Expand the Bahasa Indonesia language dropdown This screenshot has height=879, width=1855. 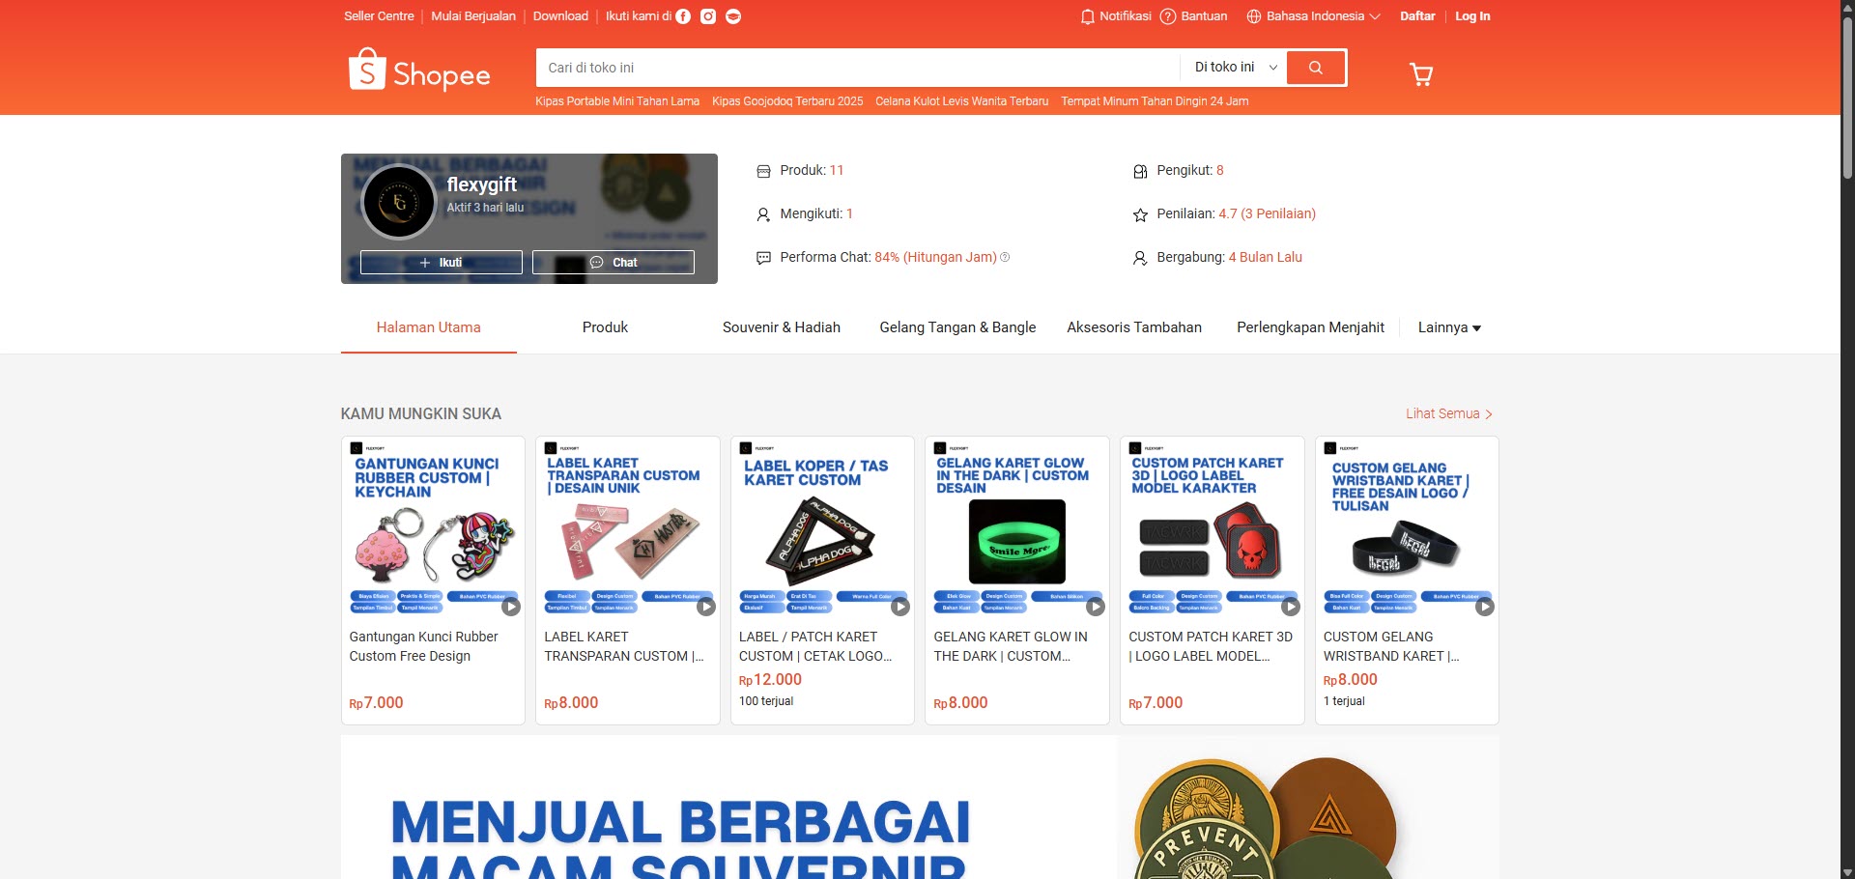tap(1313, 16)
